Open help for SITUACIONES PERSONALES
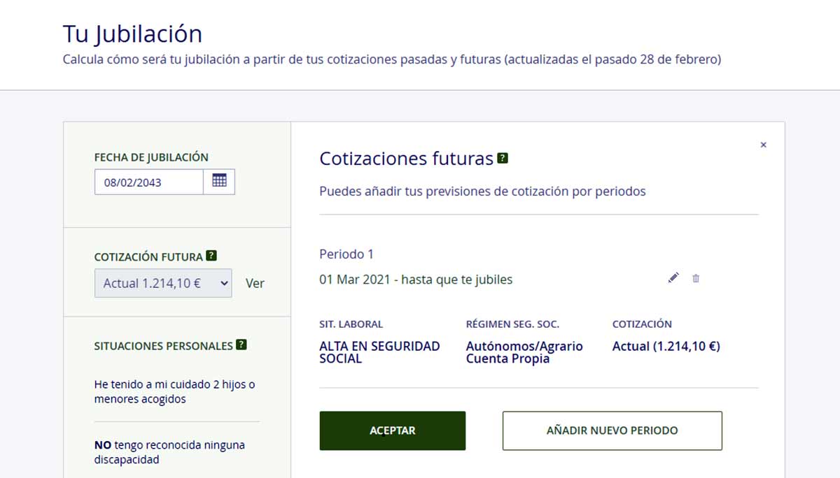This screenshot has width=840, height=478. coord(241,343)
